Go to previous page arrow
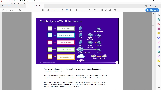 43,10
